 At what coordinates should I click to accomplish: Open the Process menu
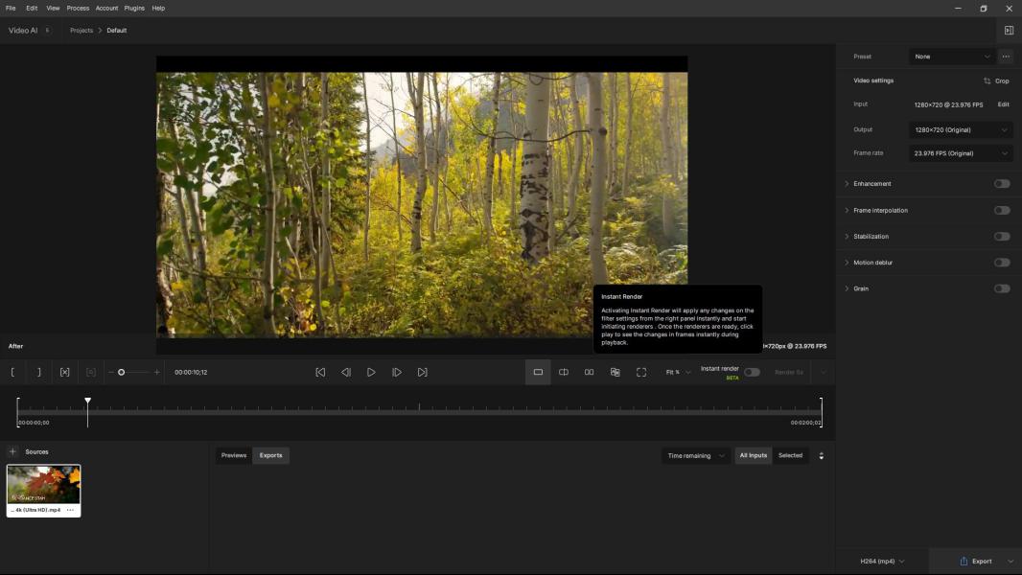(x=78, y=9)
